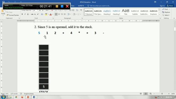Apply subscript formatting
Image resolution: width=176 pixels, height=99 pixels.
[35, 14]
